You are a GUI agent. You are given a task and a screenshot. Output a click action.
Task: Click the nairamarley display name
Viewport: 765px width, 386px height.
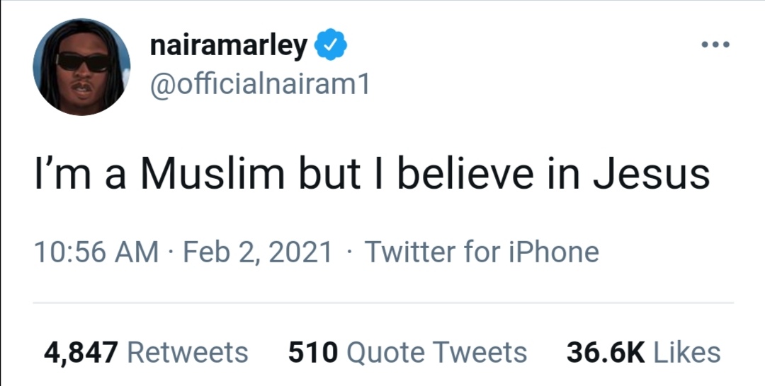tap(228, 47)
